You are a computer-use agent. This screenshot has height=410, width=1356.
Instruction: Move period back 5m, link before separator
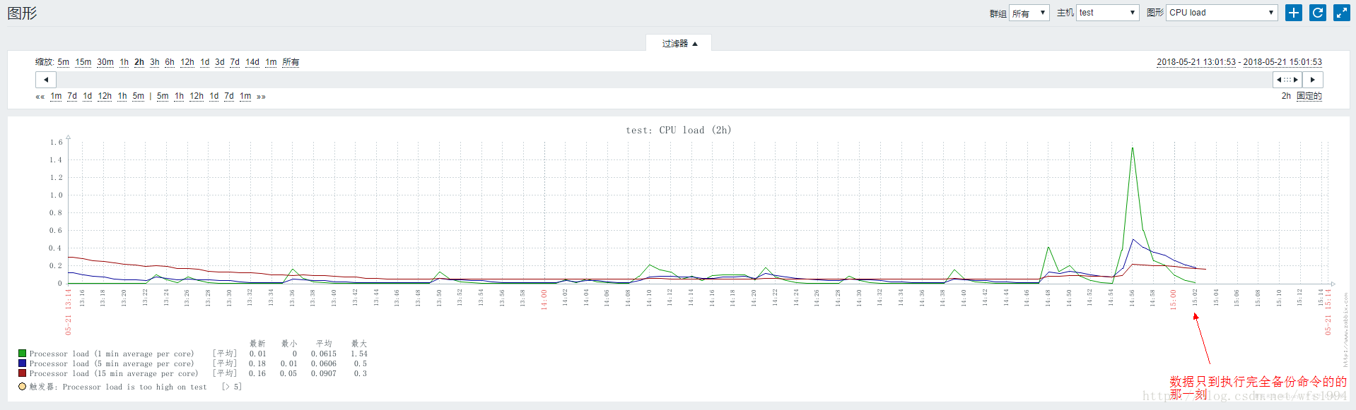(x=139, y=96)
